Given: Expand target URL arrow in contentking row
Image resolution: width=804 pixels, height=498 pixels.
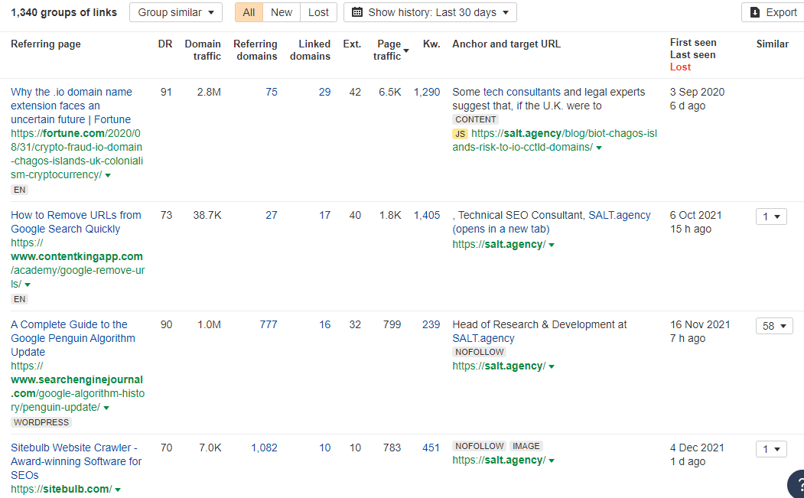Looking at the screenshot, I should 552,245.
